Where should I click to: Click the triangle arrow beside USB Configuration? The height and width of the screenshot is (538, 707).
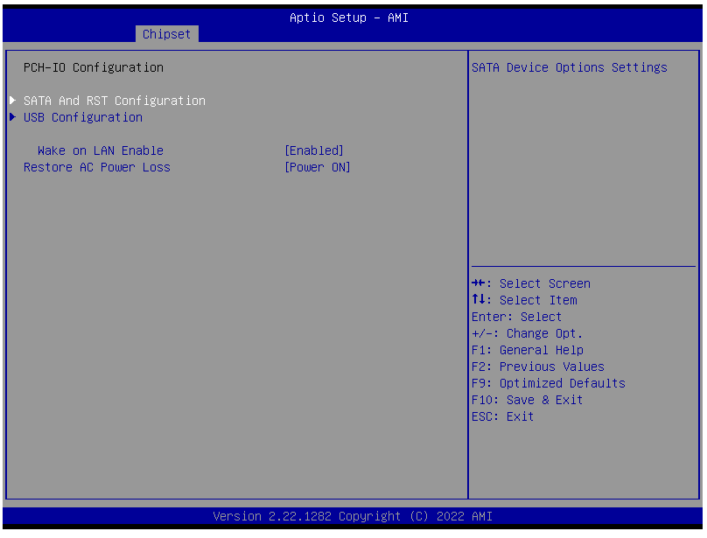(13, 117)
